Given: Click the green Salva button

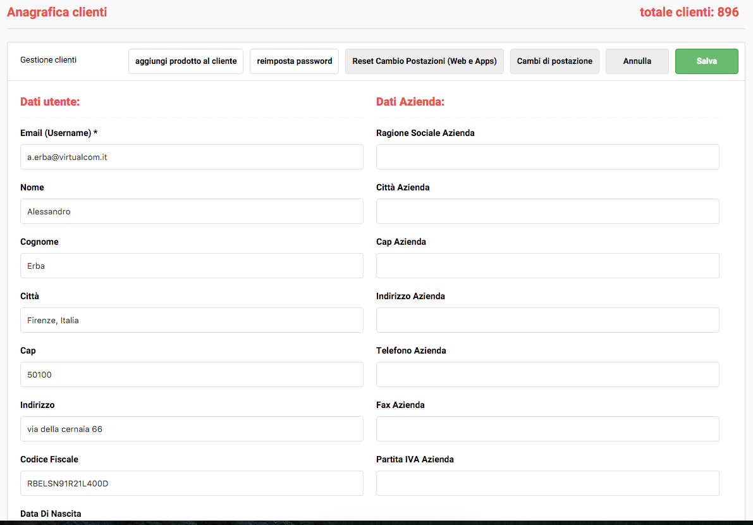Looking at the screenshot, I should [706, 61].
